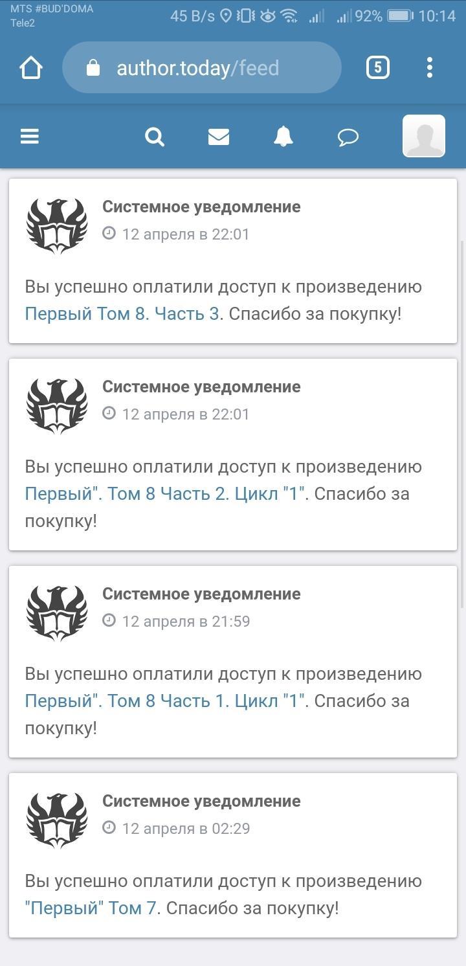Tap the author.today/feed address bar
Image resolution: width=466 pixels, height=966 pixels.
214,67
